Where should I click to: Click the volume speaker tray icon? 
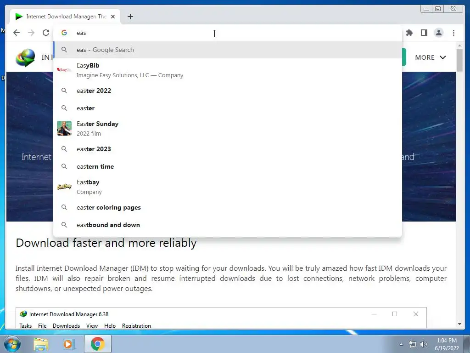(x=424, y=344)
